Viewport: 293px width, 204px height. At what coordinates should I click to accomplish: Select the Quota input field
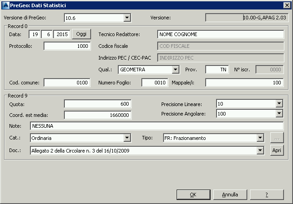click(97, 104)
